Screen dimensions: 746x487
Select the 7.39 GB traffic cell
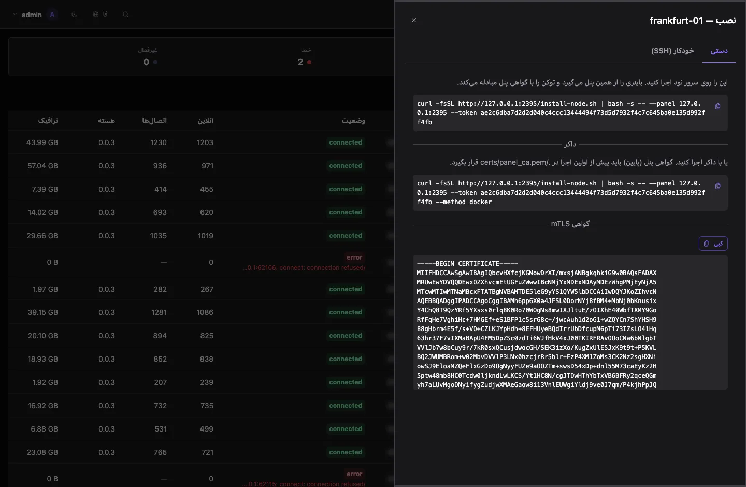45,189
